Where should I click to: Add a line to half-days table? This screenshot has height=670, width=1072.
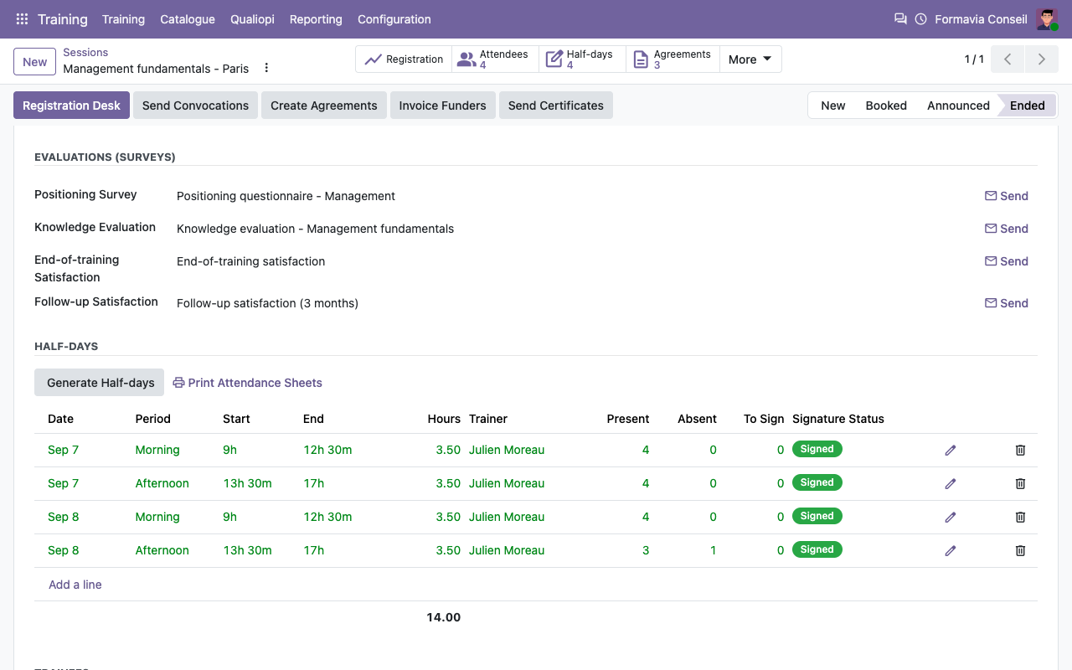[75, 585]
